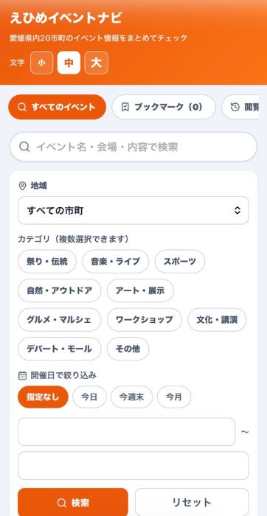Image resolution: width=267 pixels, height=516 pixels.
Task: Click the calendar icon next to 開催日で絞り込み
Action: pos(22,375)
